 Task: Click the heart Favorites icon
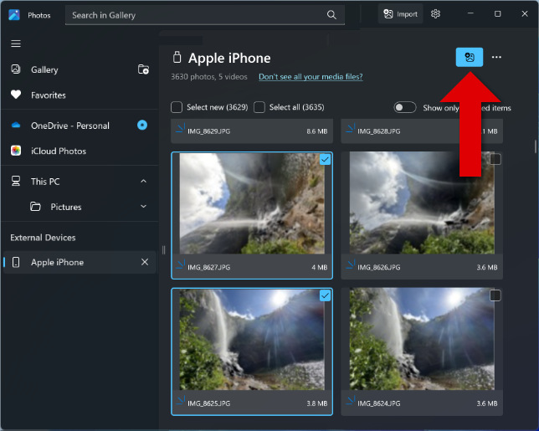pos(16,95)
